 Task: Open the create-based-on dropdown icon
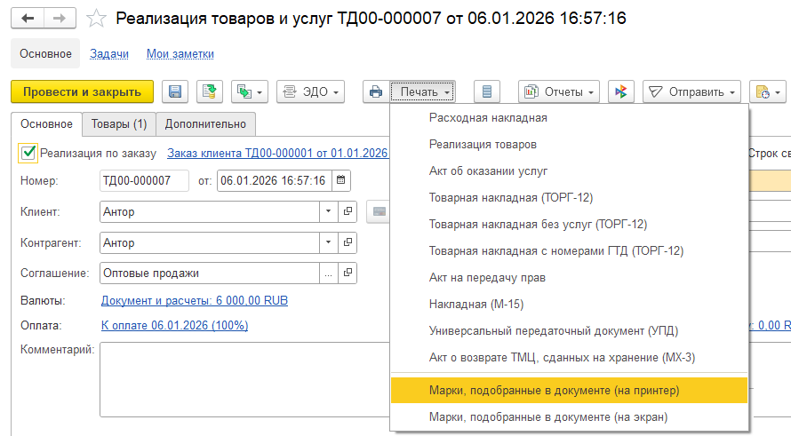point(250,91)
